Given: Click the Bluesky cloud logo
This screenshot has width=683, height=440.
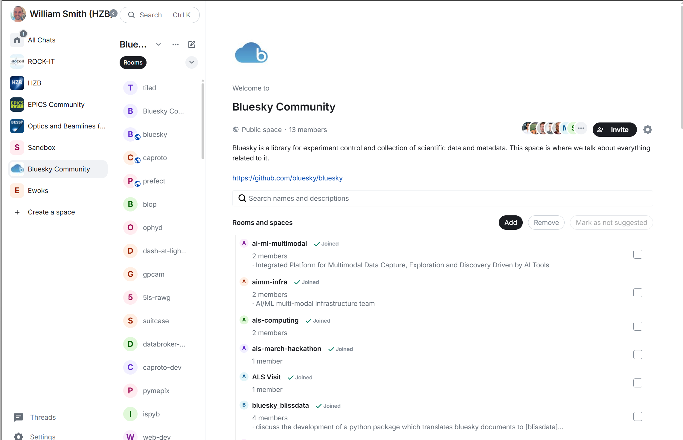Looking at the screenshot, I should click(251, 53).
